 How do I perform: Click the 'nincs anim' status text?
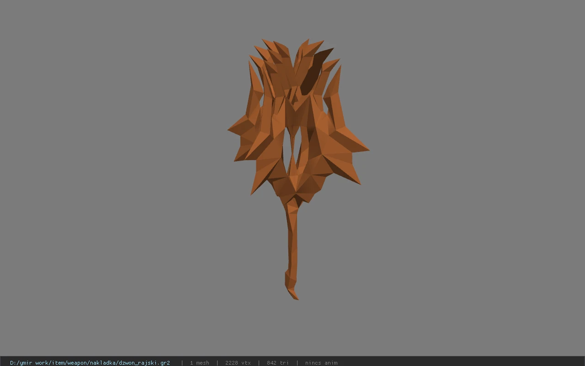321,363
